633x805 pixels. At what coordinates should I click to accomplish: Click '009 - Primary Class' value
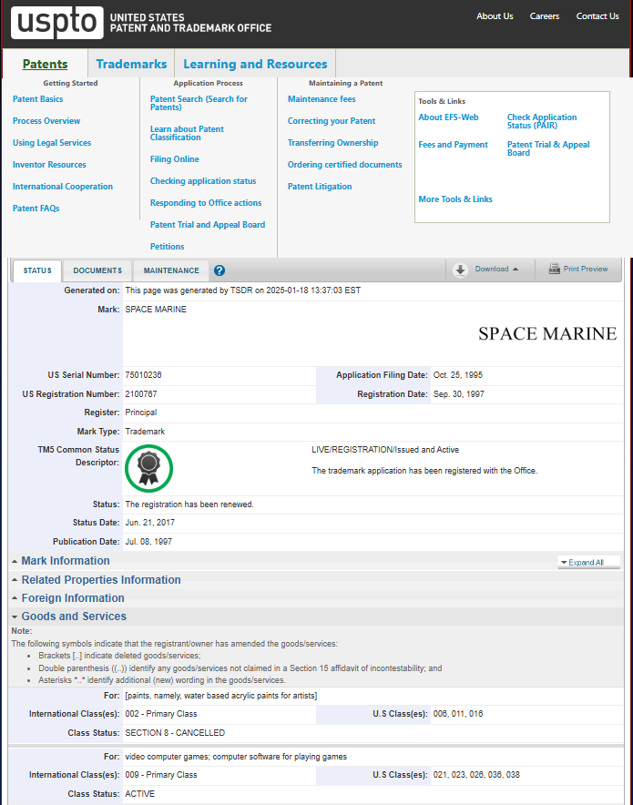(161, 775)
